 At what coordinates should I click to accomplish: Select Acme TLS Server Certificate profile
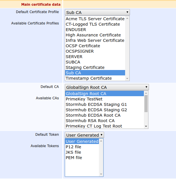pyautogui.click(x=95, y=19)
